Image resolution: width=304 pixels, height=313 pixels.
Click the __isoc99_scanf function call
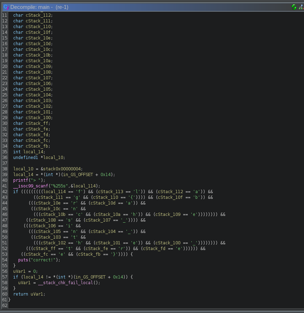[x=31, y=186]
